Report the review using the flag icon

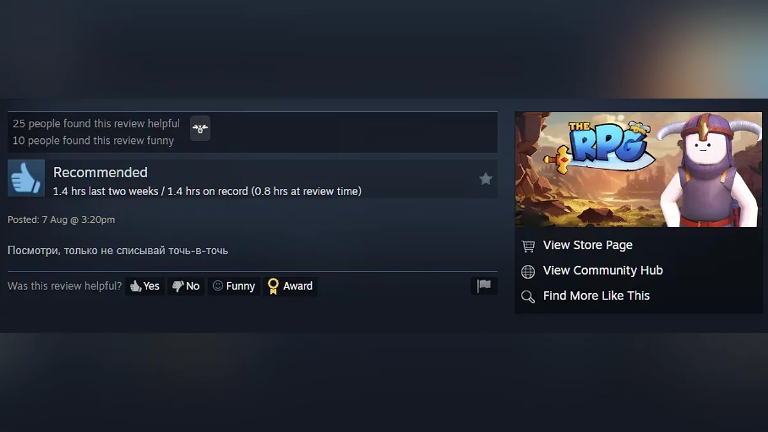coord(484,285)
